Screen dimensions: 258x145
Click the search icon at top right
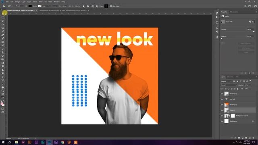[x=246, y=6]
